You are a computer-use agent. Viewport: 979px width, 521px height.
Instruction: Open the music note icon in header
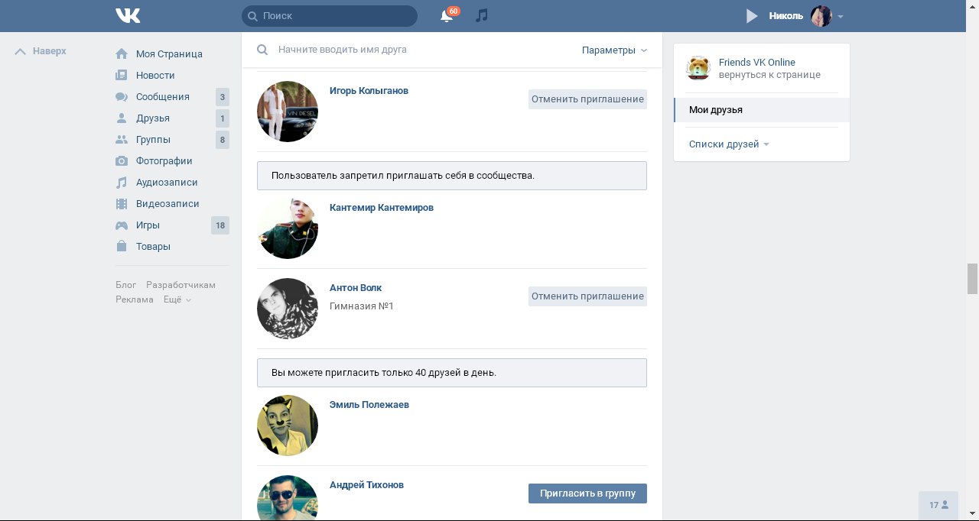481,15
